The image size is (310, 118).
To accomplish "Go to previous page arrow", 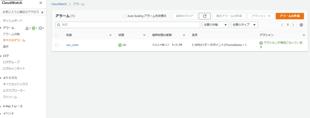I will [282, 25].
